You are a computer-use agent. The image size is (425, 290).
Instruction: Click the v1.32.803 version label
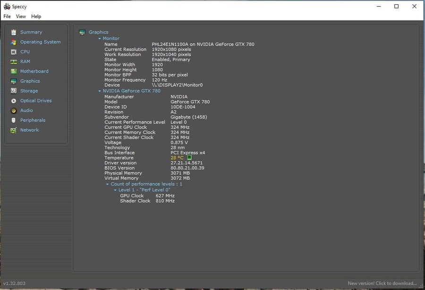point(14,283)
